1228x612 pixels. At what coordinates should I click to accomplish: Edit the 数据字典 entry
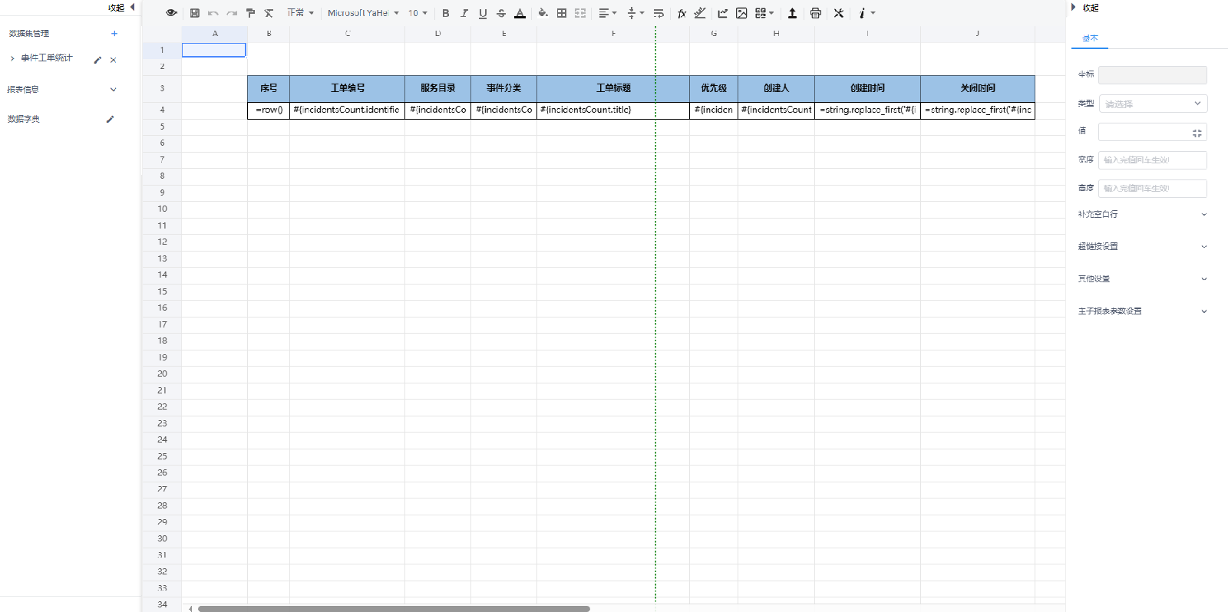tap(110, 119)
